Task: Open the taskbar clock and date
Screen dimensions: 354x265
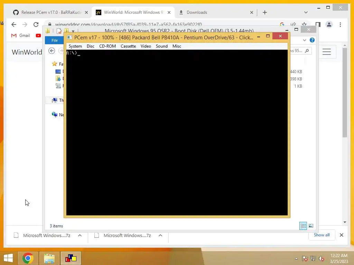Action: point(339,258)
